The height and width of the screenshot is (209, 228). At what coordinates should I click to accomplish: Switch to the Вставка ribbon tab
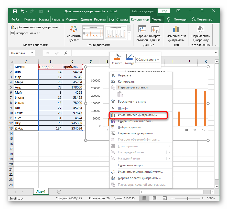(x=44, y=19)
